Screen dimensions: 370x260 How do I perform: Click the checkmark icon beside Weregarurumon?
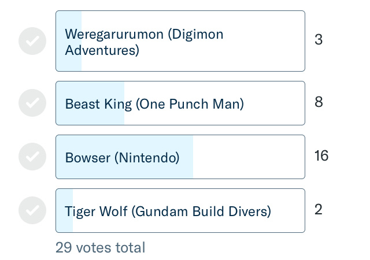(x=32, y=41)
